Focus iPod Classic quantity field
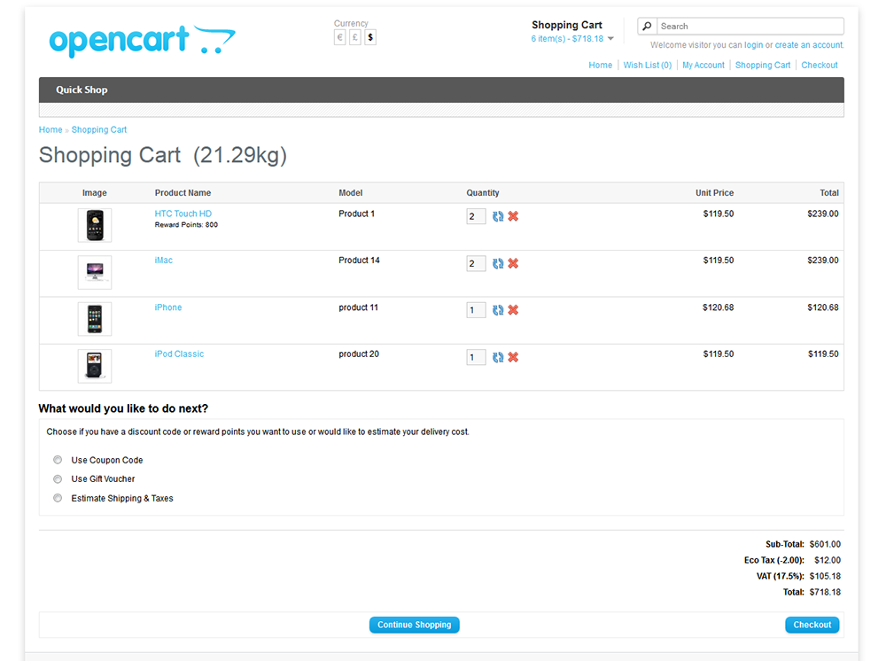 476,357
